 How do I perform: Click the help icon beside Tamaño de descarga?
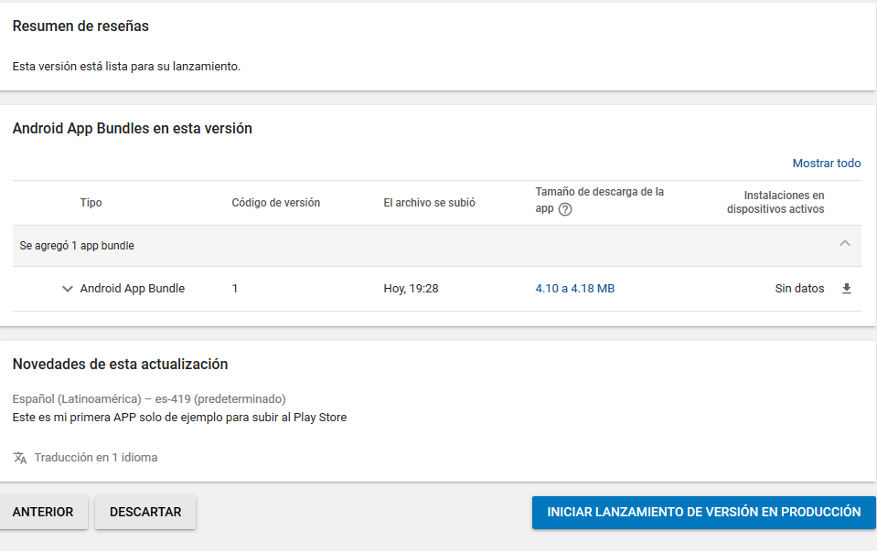[565, 209]
